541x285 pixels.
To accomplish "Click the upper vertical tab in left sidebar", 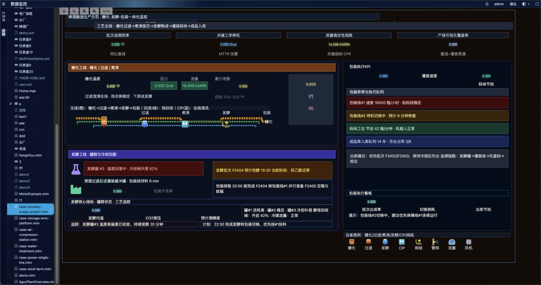I will coord(3,16).
